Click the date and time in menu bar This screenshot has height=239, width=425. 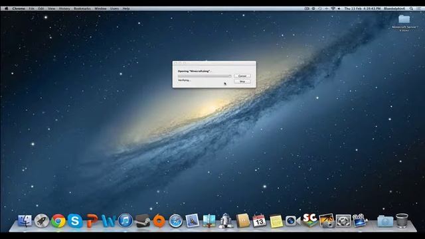pyautogui.click(x=363, y=9)
